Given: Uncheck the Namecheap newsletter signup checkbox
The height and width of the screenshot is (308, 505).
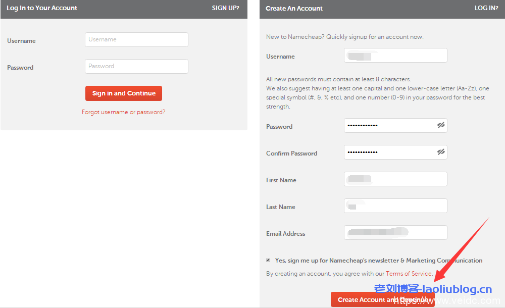Looking at the screenshot, I should 268,260.
